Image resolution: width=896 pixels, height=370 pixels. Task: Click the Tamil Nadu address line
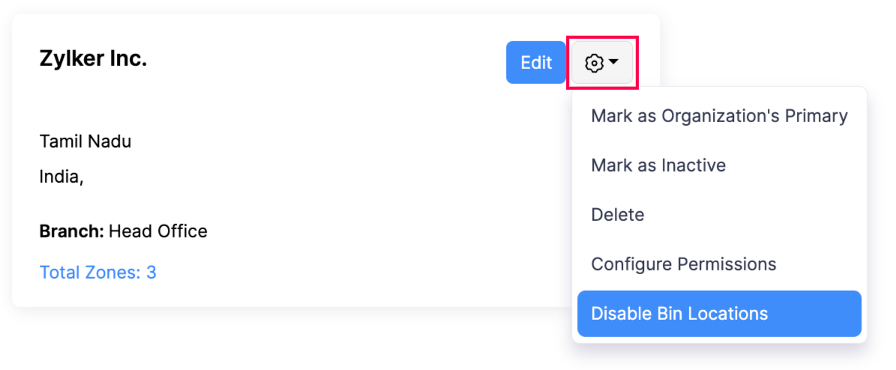tap(85, 142)
